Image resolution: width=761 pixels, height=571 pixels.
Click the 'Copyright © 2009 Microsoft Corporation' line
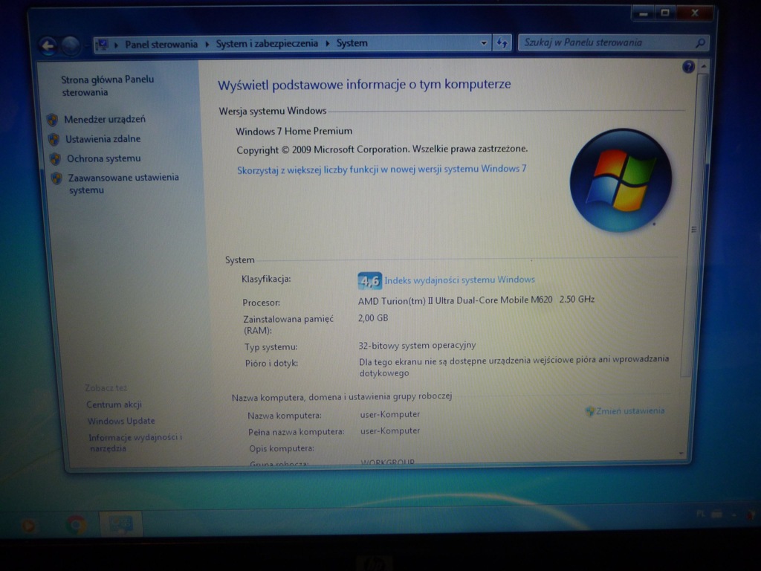382,149
